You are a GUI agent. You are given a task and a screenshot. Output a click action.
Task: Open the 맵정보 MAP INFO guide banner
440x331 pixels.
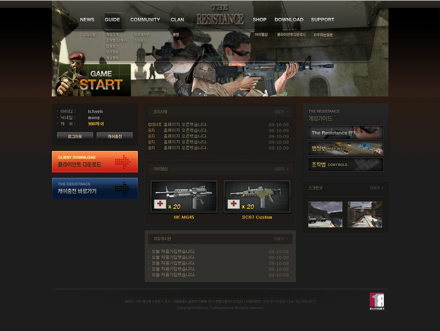tap(346, 148)
